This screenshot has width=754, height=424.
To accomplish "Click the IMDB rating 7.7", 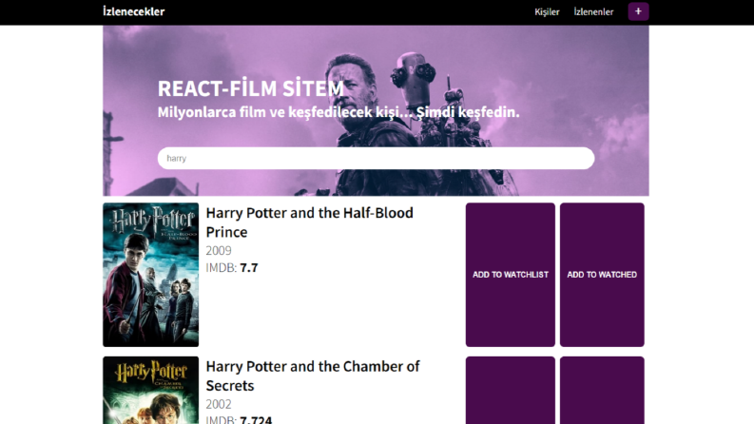I will pos(249,268).
